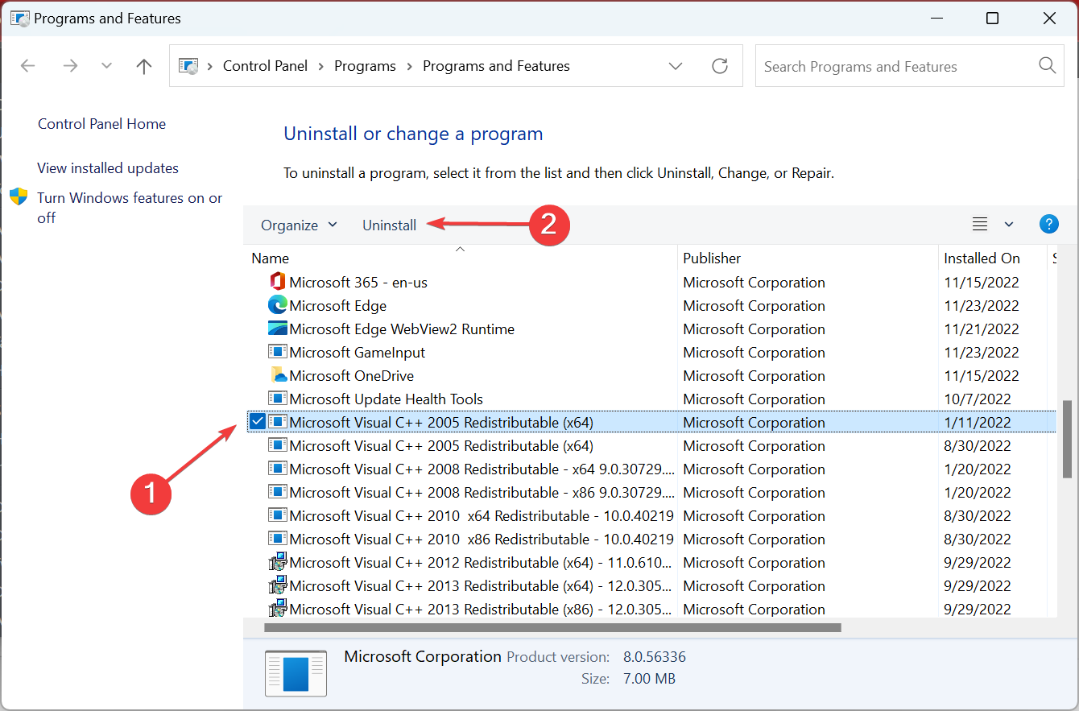
Task: Click the Back navigation arrow
Action: point(28,66)
